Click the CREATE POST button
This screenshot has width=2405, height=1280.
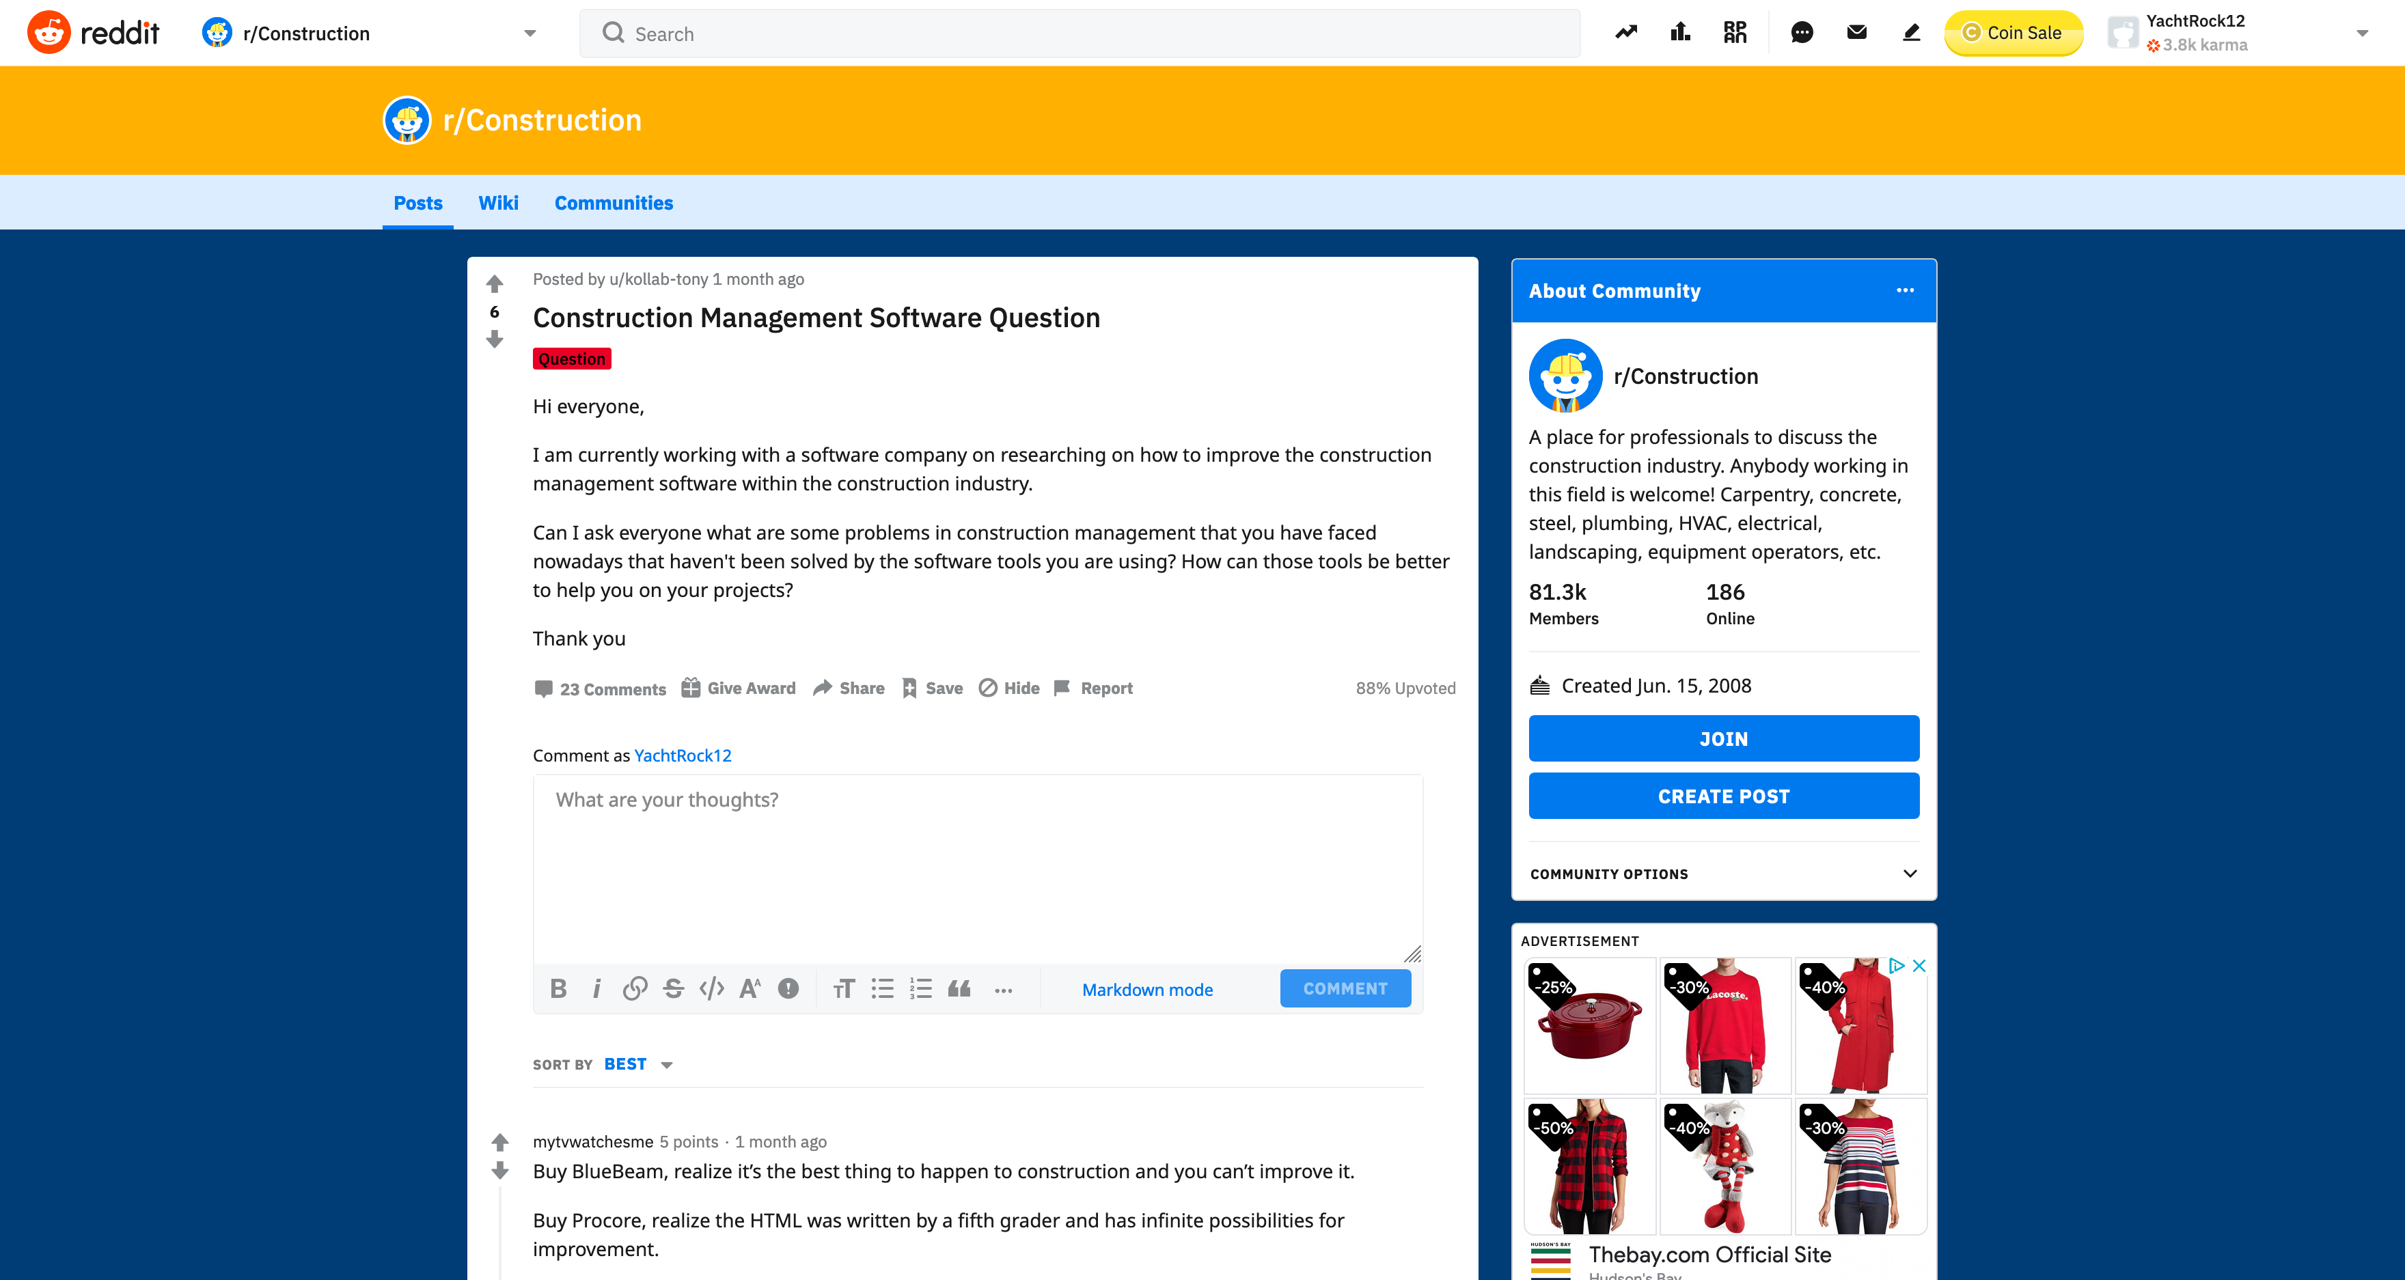pos(1723,796)
